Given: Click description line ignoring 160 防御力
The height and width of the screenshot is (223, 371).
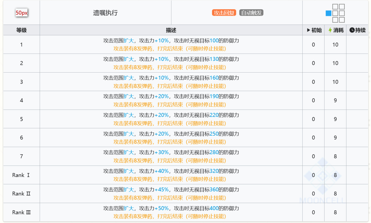Looking at the screenshot, I should 171,78.
